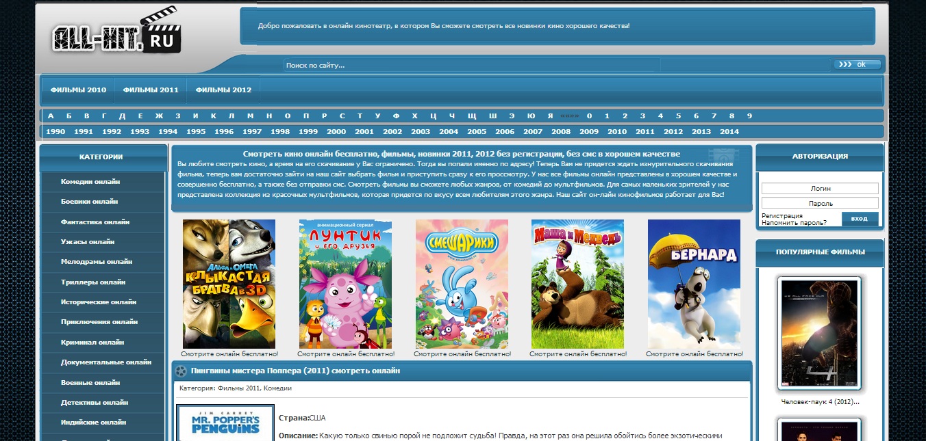Open the Маша и Медведь poster
The height and width of the screenshot is (441, 926).
click(x=578, y=284)
